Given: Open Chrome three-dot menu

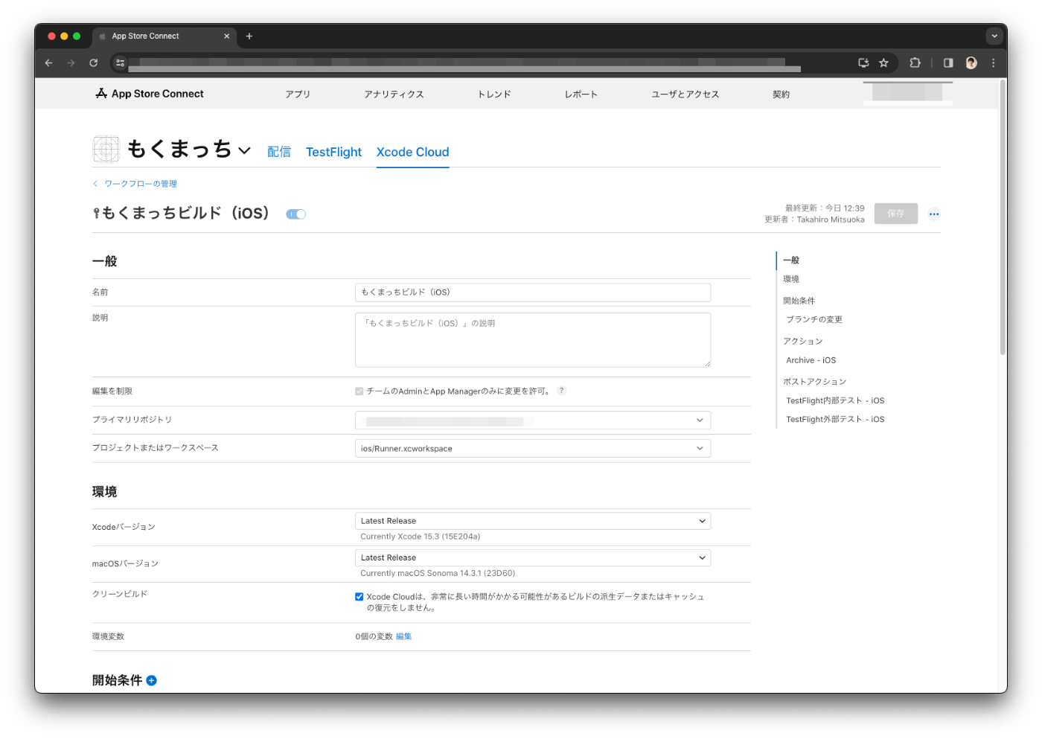Looking at the screenshot, I should [x=994, y=63].
